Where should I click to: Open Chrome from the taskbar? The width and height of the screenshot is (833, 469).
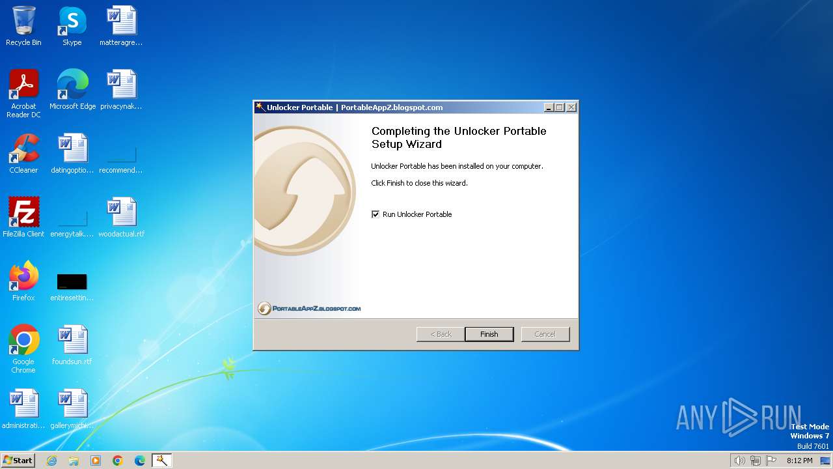click(x=118, y=461)
